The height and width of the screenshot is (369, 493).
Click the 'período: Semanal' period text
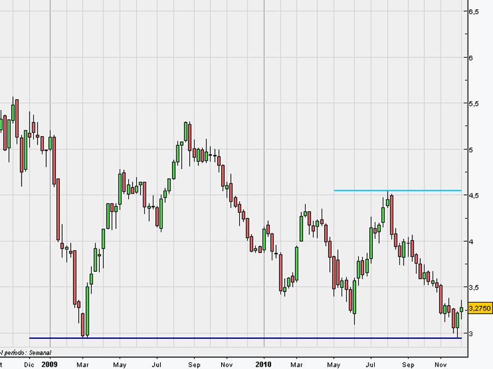pyautogui.click(x=28, y=352)
